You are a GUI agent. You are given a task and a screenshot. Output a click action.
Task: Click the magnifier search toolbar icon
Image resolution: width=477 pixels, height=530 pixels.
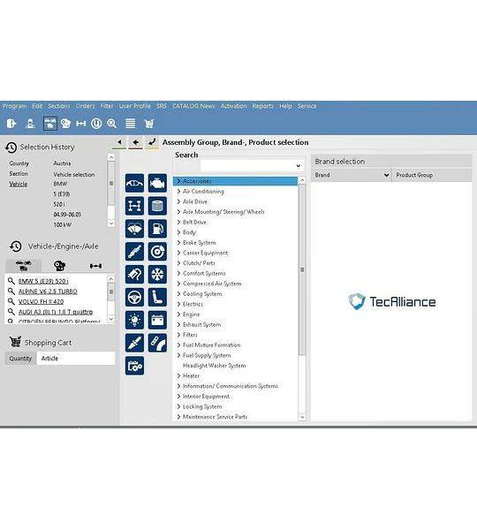click(x=112, y=124)
